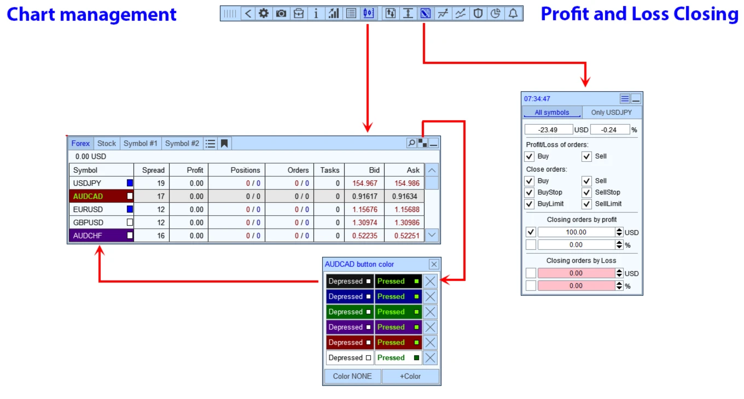This screenshot has height=399, width=744.
Task: Open the menu icon in profit/loss panel
Action: [625, 99]
